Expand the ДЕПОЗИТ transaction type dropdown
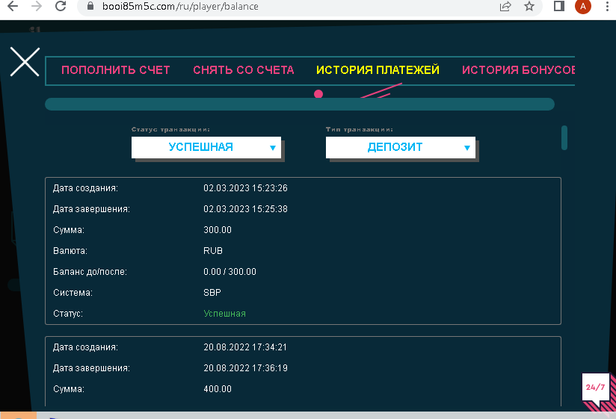The image size is (616, 419). 401,147
